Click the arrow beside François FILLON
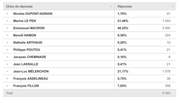 click(7, 86)
